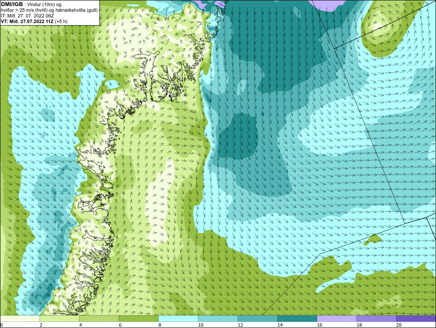Click the legend scale number 14
The width and height of the screenshot is (436, 328).
[x=280, y=325]
